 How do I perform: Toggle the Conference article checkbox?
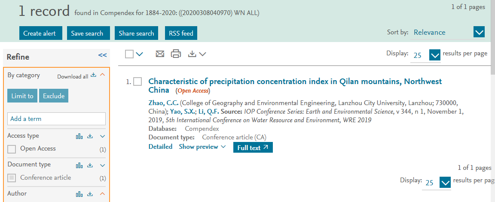[x=12, y=178]
